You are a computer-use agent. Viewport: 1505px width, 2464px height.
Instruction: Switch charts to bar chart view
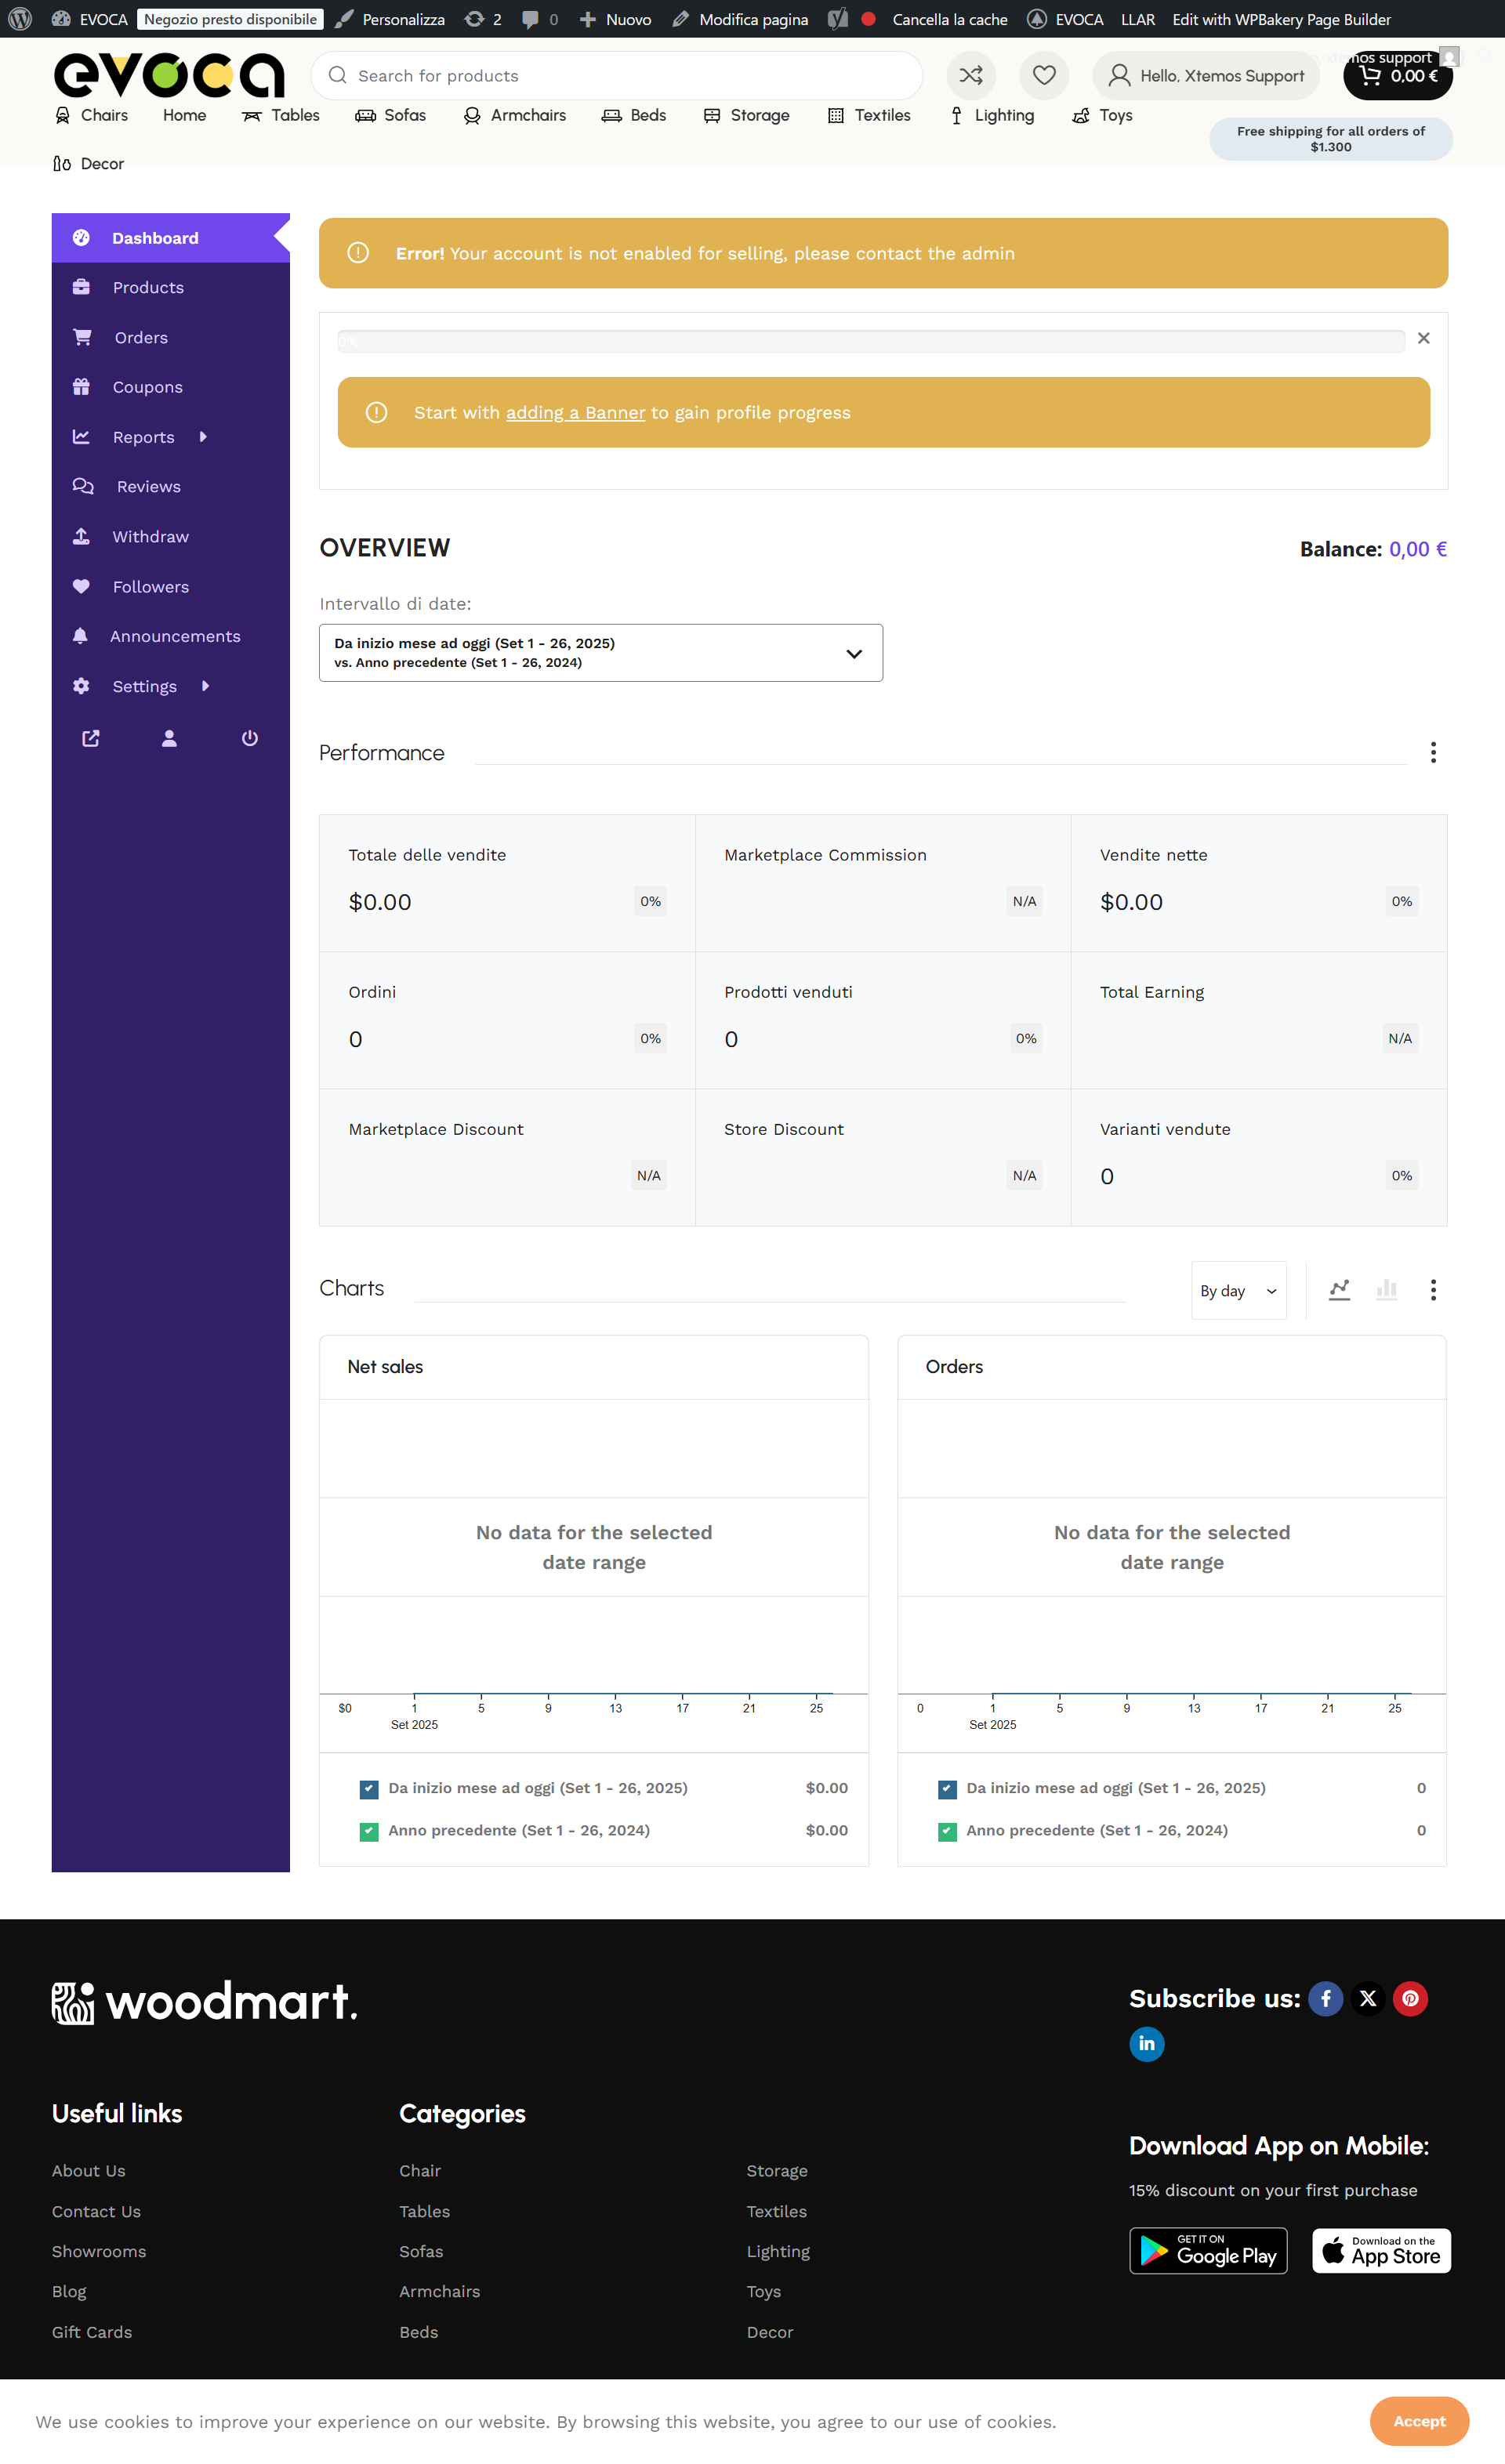coord(1386,1289)
